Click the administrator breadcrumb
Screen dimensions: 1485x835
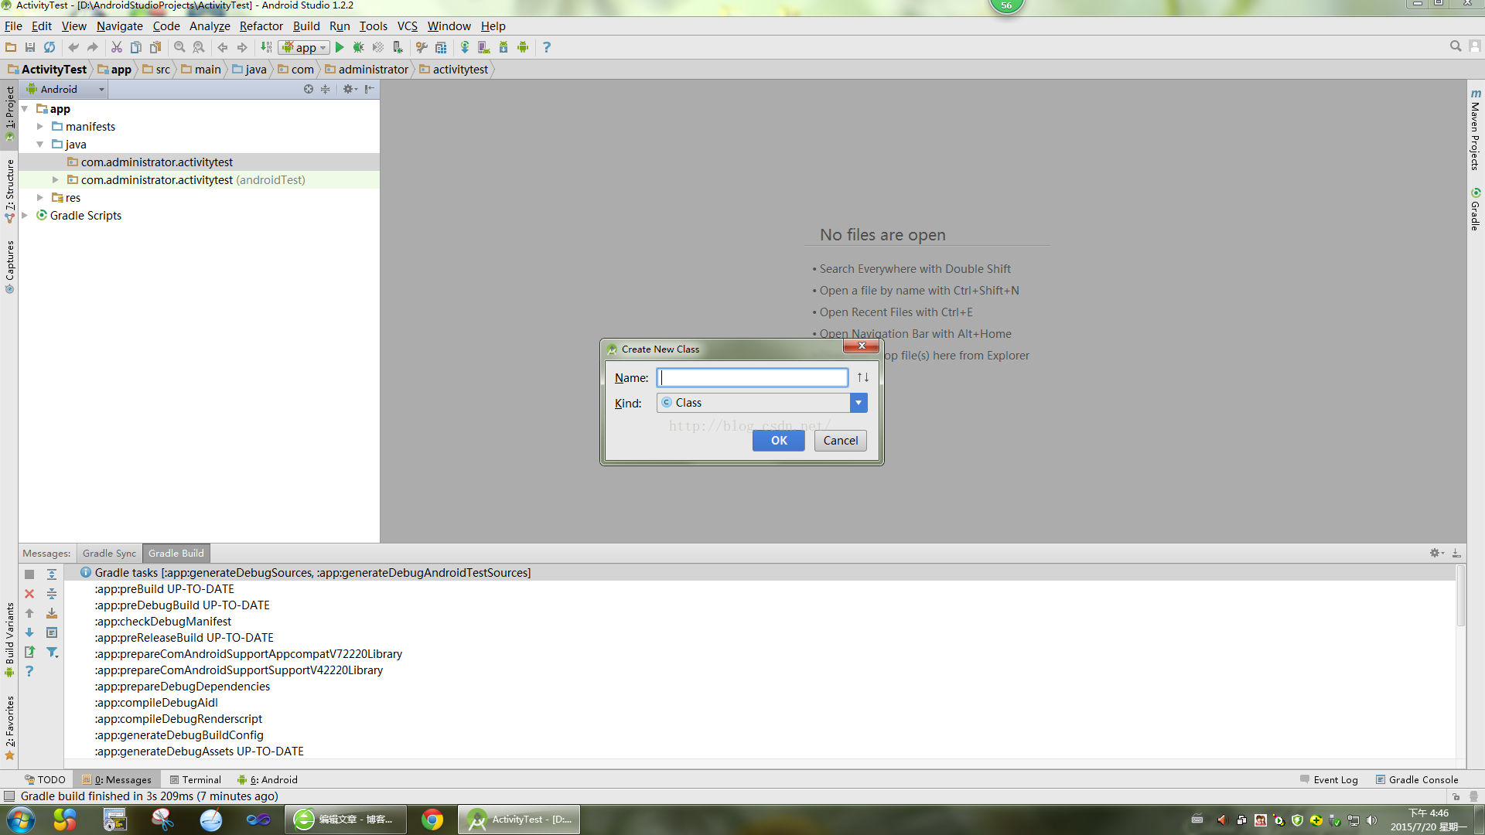pyautogui.click(x=367, y=70)
